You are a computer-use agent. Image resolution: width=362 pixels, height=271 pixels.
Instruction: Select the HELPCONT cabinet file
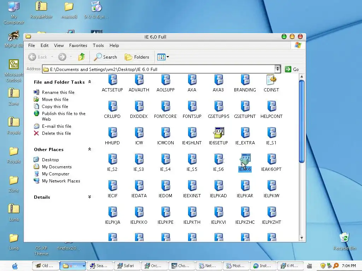271,110
